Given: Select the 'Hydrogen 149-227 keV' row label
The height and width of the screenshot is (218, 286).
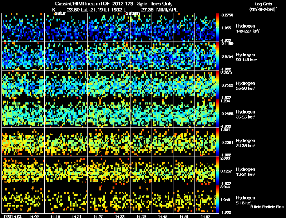Looking at the screenshot, I should [x=248, y=29].
